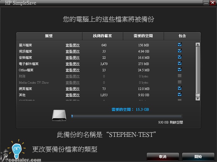
Task: Click the Office檔案 row label
Action: point(26,70)
